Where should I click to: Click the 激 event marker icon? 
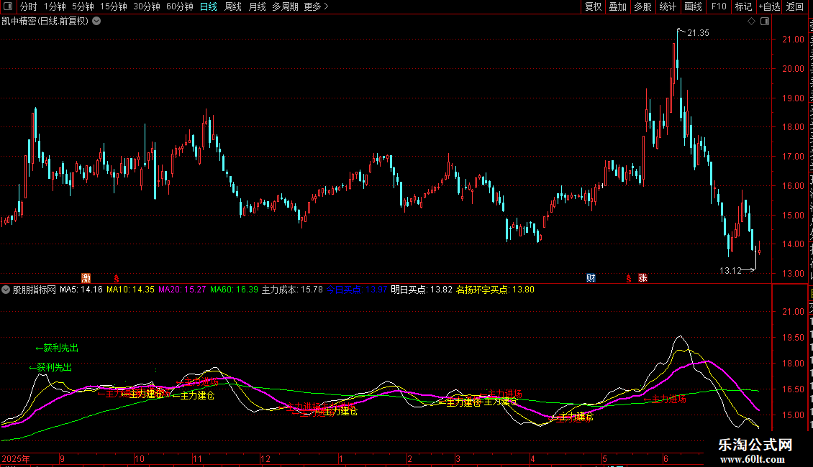[x=86, y=278]
